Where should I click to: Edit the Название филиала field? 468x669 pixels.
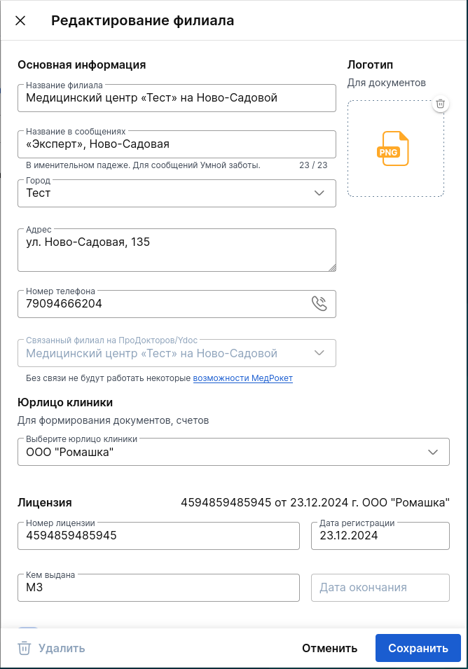(x=177, y=98)
